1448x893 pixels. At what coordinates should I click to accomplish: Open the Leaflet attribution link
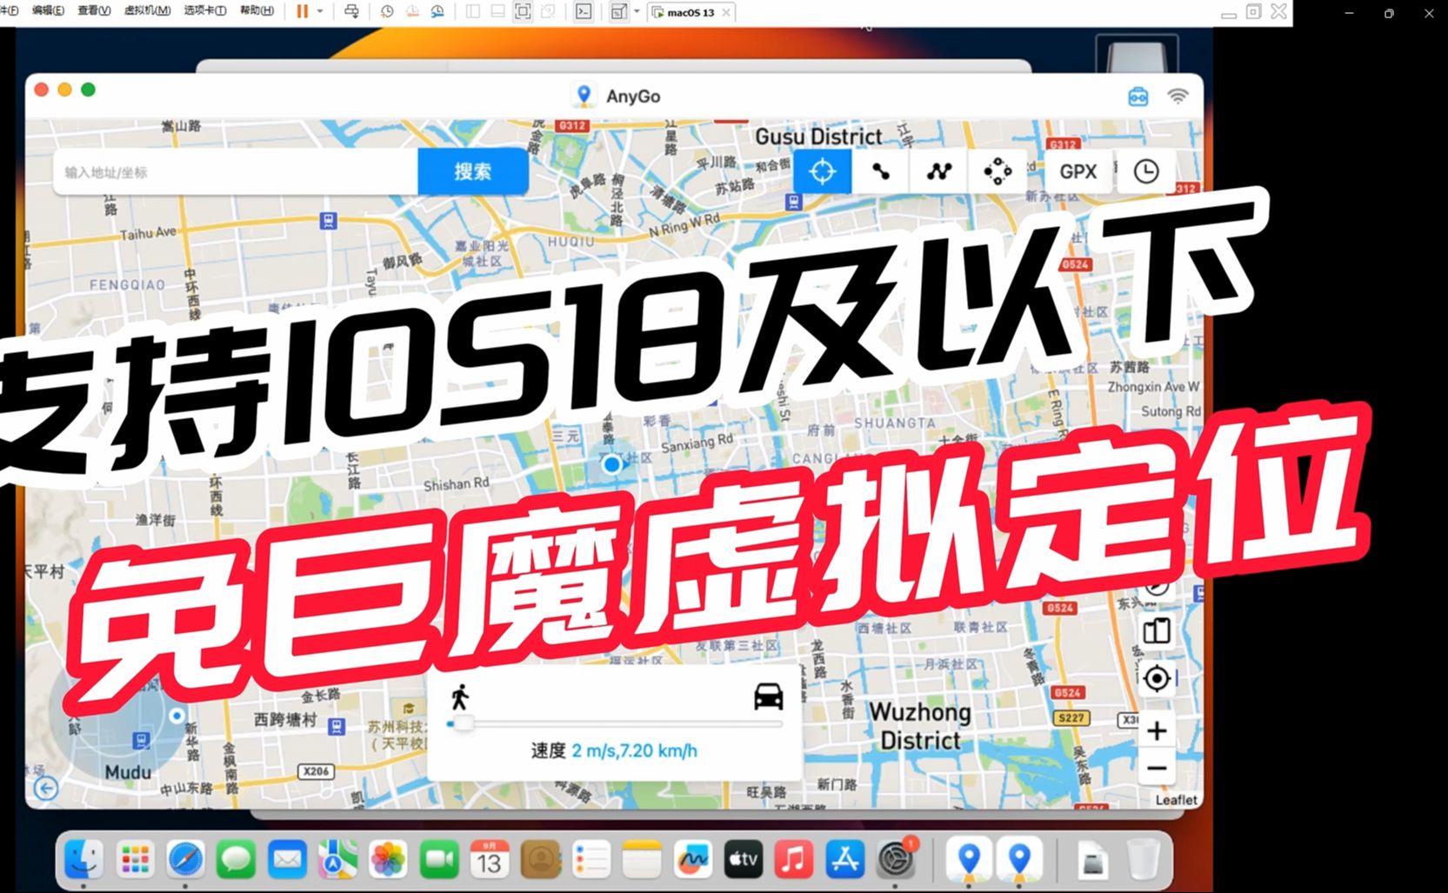point(1176,800)
